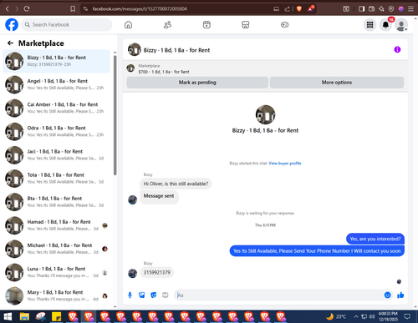Click the back arrow next to Marketplace
This screenshot has width=418, height=323.
tap(10, 43)
